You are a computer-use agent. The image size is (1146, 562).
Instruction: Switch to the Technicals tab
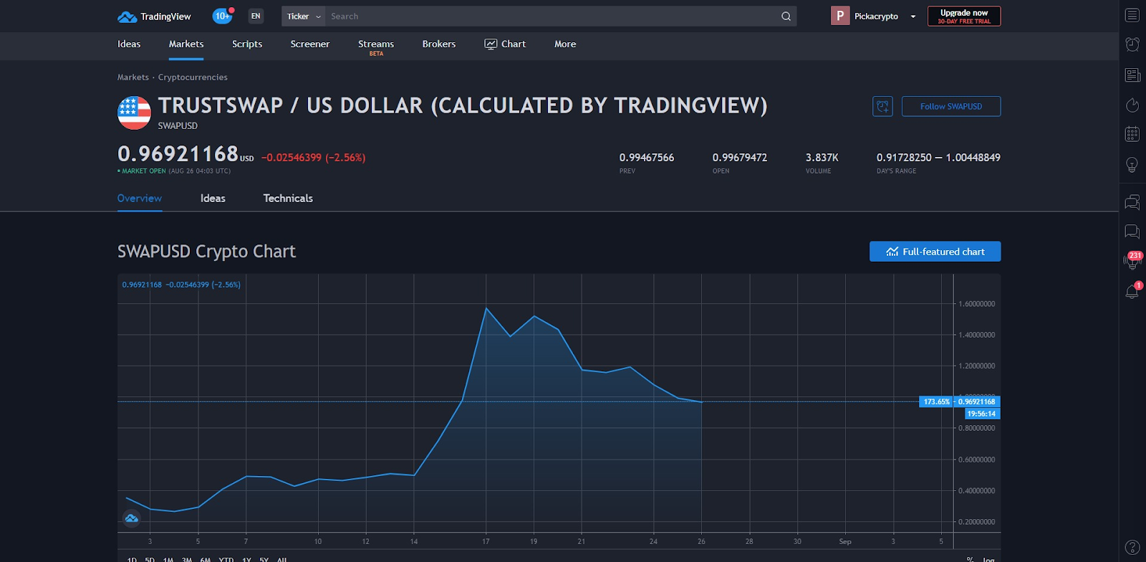288,198
